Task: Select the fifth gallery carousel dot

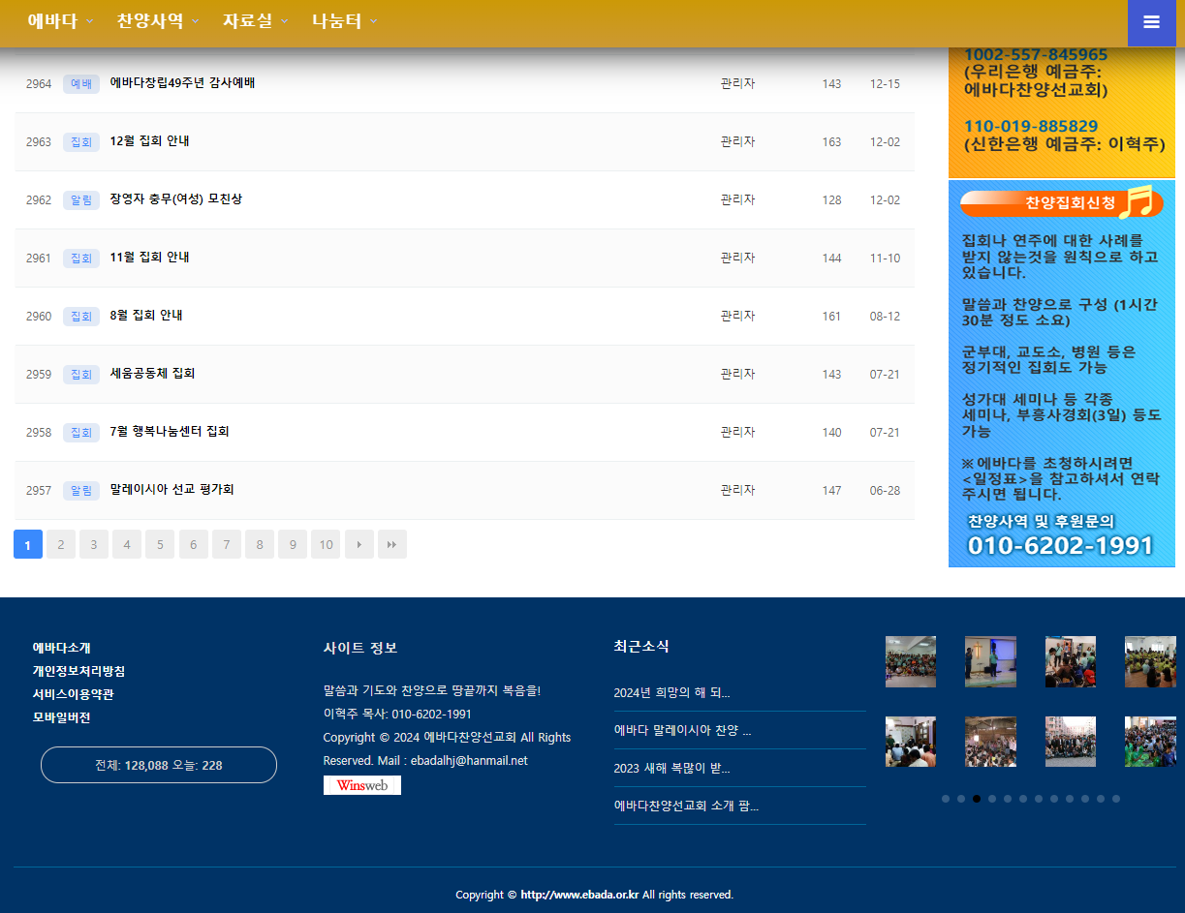Action: pyautogui.click(x=1008, y=799)
